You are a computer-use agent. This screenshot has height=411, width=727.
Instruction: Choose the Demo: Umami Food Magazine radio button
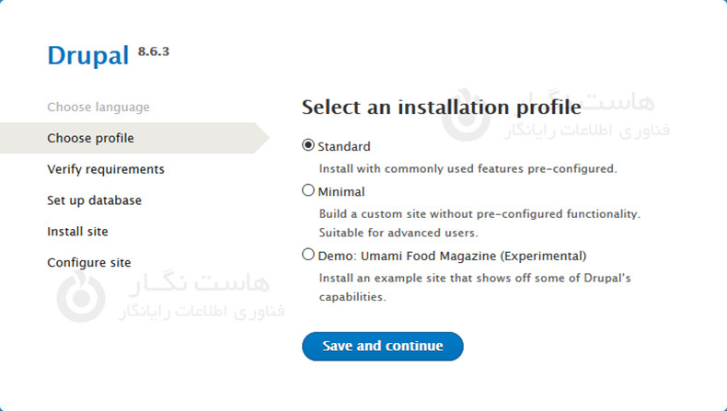click(308, 256)
